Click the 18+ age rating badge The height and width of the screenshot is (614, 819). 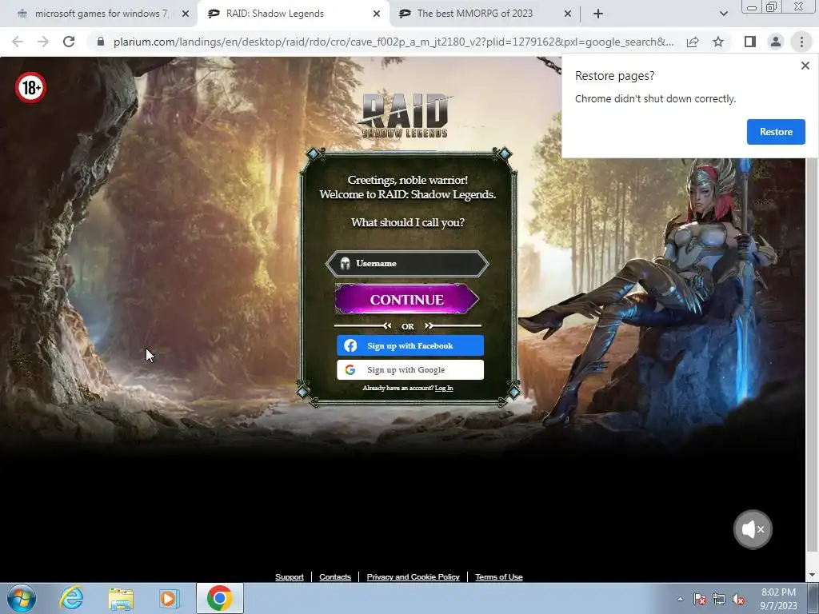[x=31, y=87]
